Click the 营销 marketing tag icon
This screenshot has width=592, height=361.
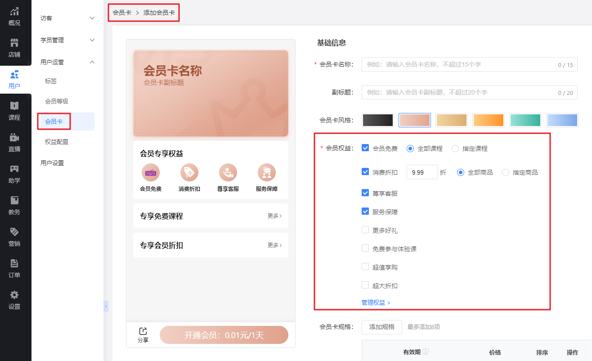tap(14, 232)
